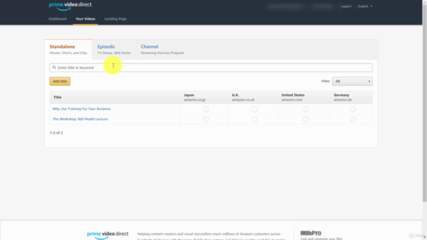Open The Workshop 360 Model Lecture
Viewport: 427px width, 240px height.
(x=80, y=119)
